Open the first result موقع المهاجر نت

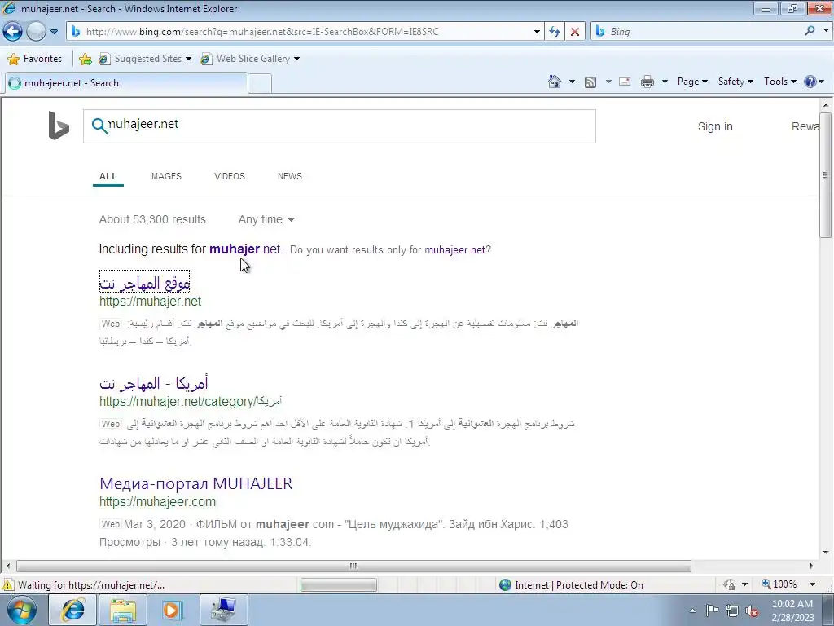[x=145, y=283]
